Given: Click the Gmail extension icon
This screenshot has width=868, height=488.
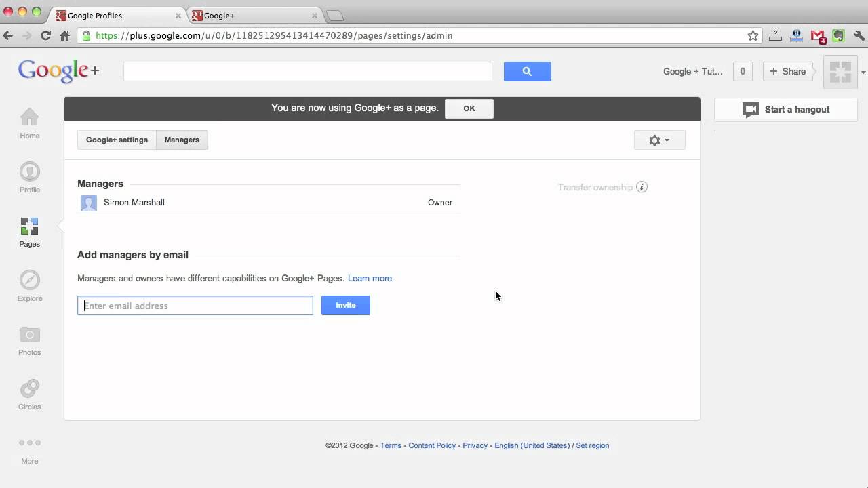Looking at the screenshot, I should [x=818, y=37].
